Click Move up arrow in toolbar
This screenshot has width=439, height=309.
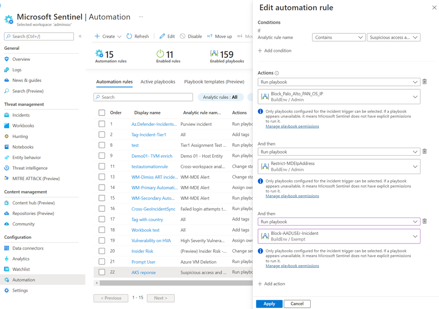pos(210,36)
